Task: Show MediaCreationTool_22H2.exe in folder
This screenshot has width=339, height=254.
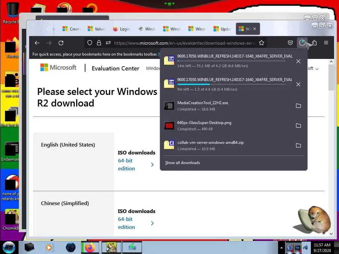Action: coord(298,106)
